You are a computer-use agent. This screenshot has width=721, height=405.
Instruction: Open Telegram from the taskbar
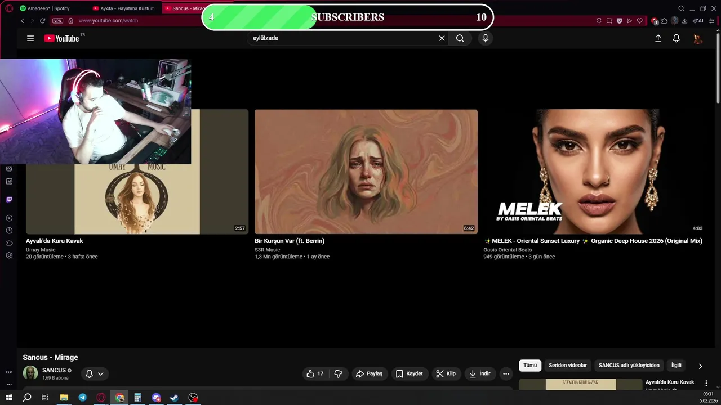[x=83, y=398]
